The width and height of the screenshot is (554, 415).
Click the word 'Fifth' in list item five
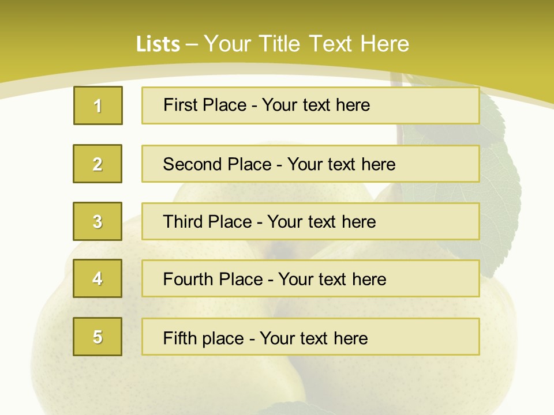coord(179,338)
